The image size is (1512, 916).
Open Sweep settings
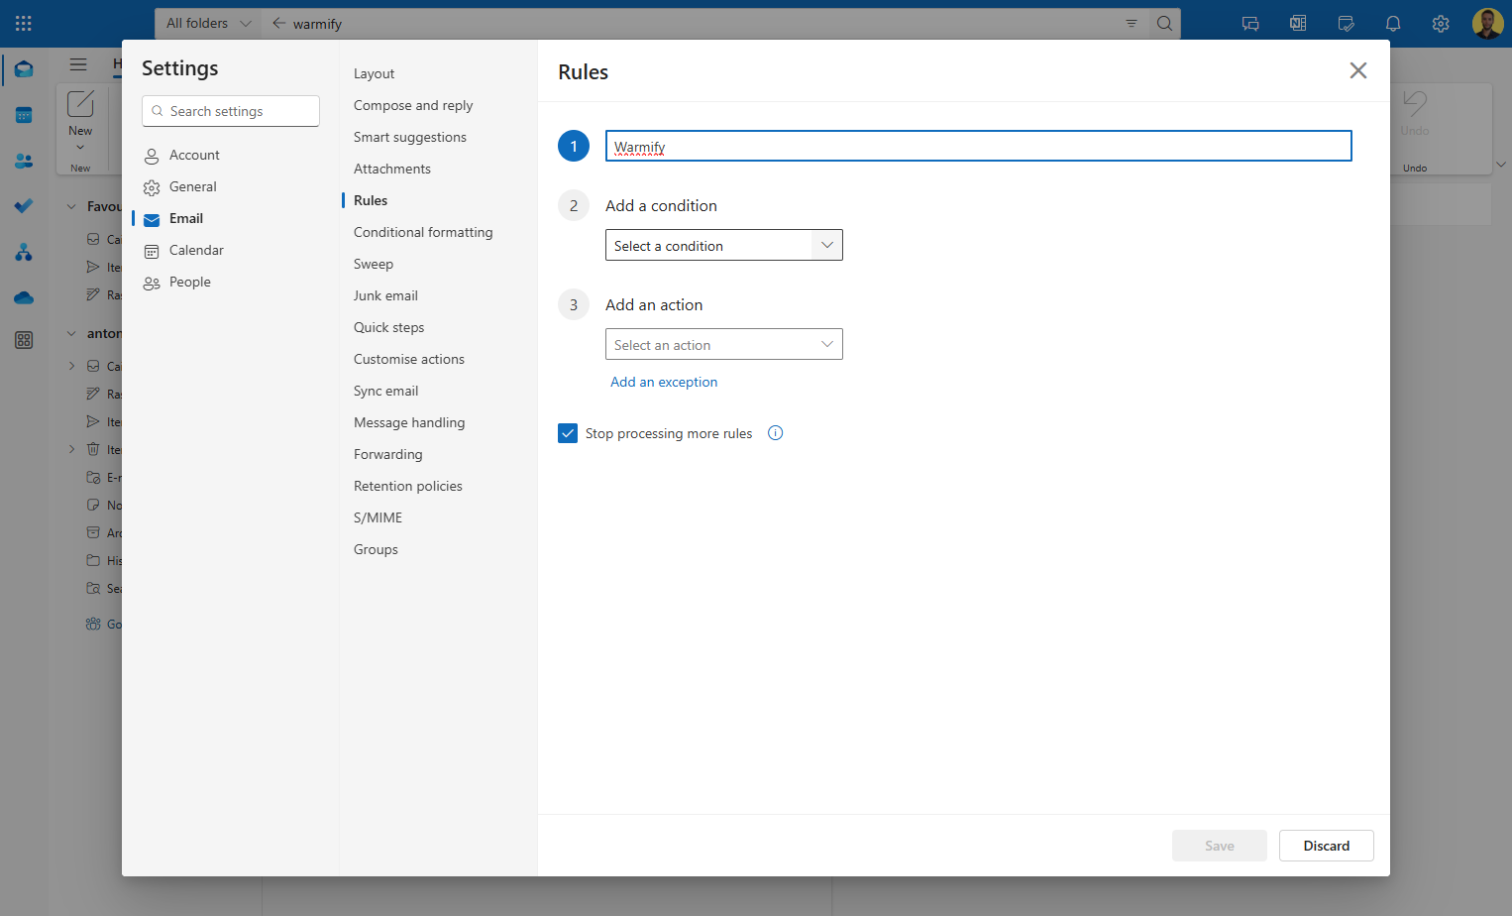click(x=374, y=264)
